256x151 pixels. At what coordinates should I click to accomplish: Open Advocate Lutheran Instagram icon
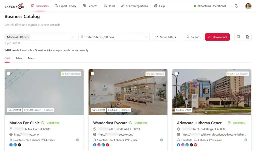pos(183,145)
